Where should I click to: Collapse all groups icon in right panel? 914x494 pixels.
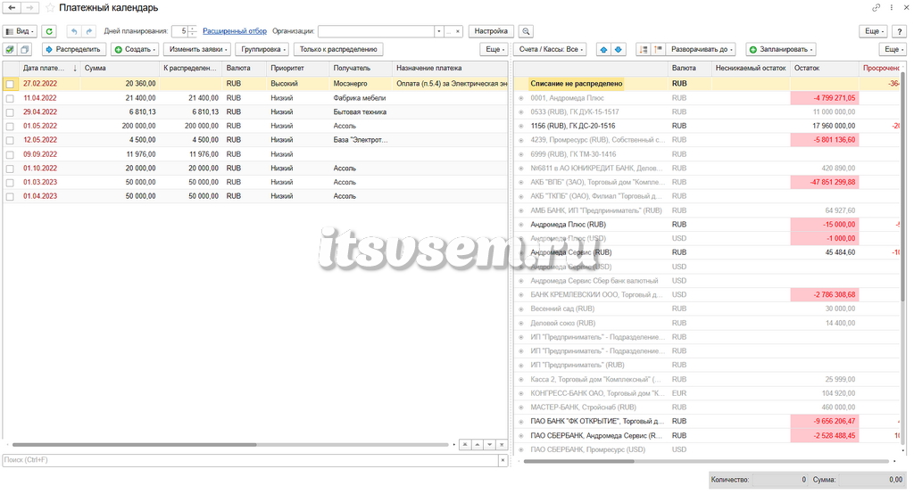658,50
